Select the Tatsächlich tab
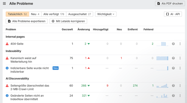 pos(17,14)
